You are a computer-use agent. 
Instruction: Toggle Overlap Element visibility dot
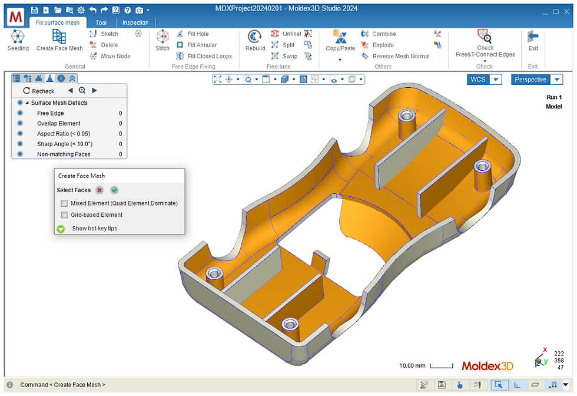(x=20, y=123)
